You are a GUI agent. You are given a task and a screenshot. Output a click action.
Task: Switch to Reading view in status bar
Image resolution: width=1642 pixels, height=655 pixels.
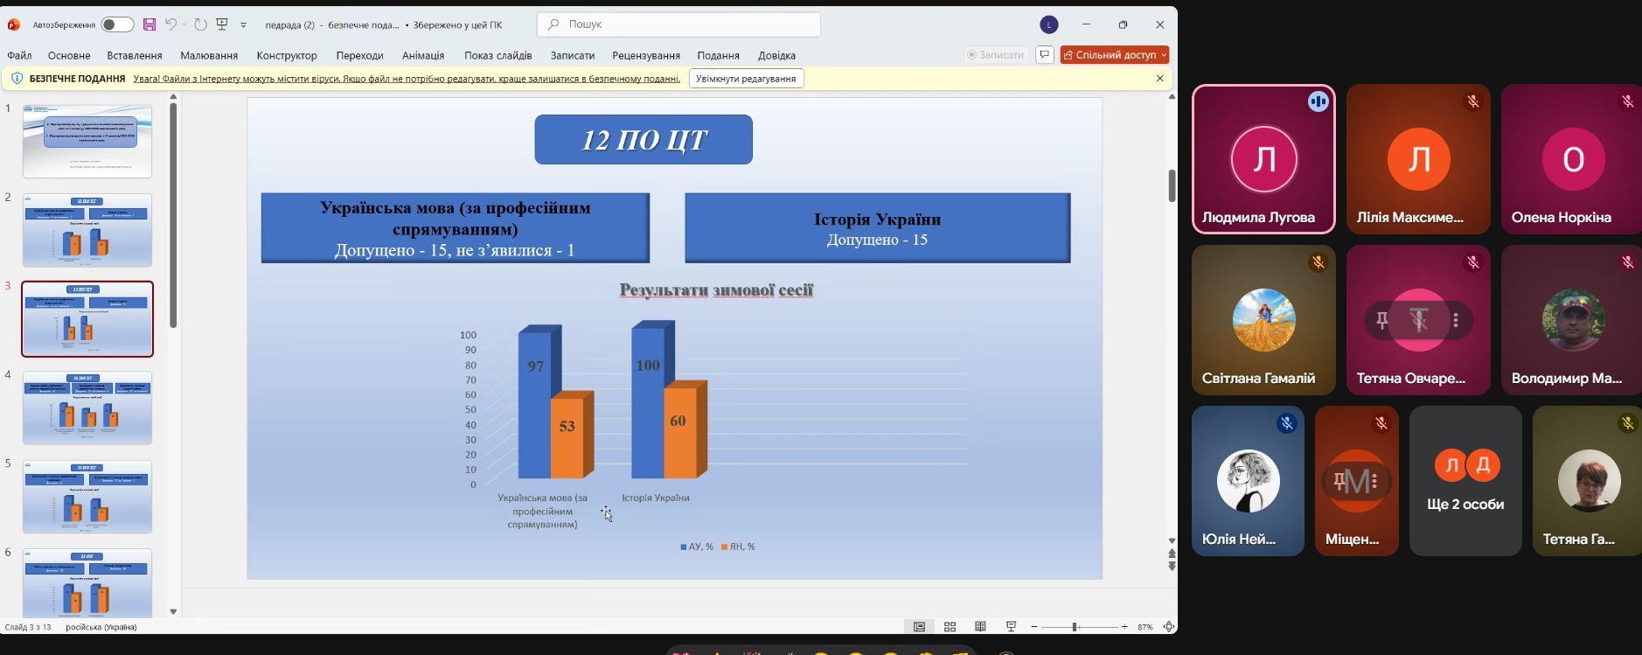[x=980, y=627]
